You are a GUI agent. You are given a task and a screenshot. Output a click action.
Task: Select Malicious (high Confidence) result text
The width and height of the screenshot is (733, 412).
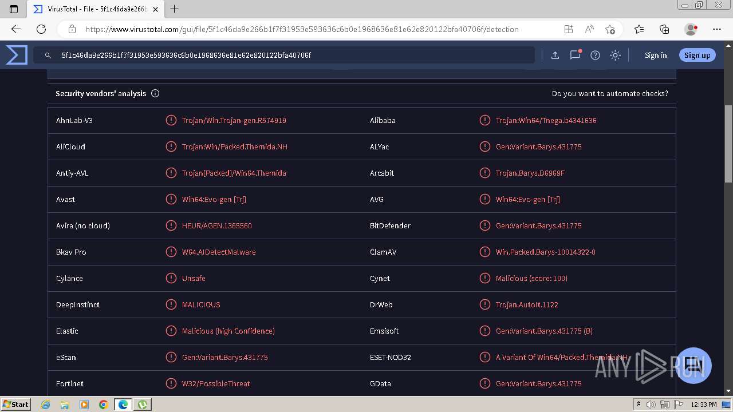point(228,331)
